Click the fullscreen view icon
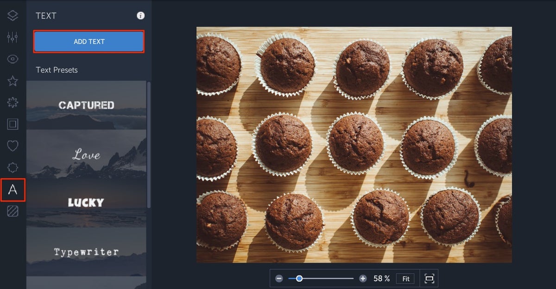556x289 pixels. pos(430,278)
